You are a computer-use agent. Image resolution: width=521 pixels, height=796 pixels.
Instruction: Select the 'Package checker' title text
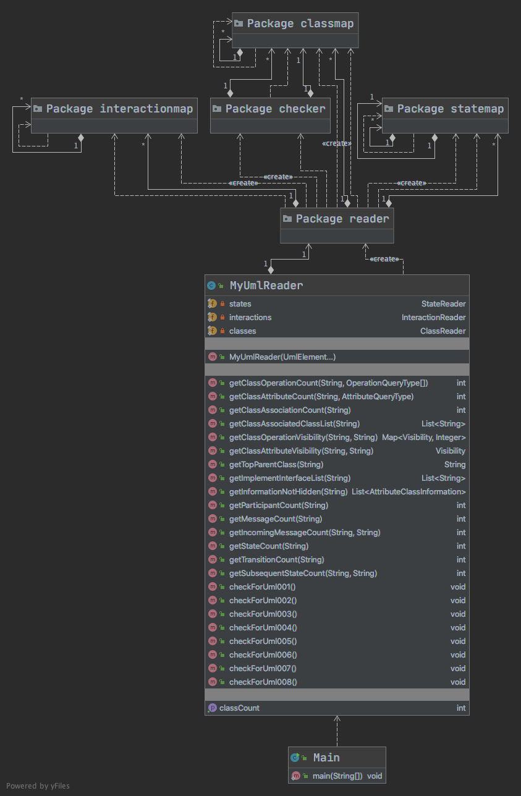pos(275,109)
